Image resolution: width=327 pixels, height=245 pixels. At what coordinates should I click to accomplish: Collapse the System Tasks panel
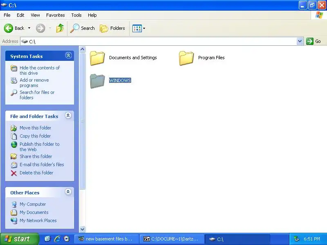(68, 56)
